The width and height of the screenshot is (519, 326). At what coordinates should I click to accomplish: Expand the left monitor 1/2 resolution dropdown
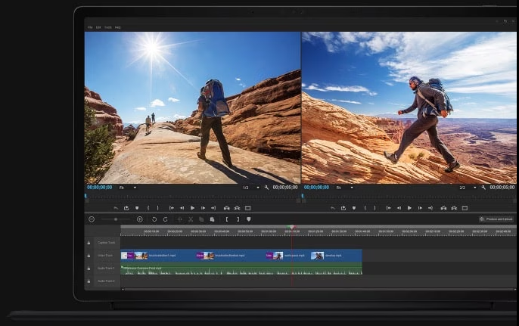coord(257,187)
